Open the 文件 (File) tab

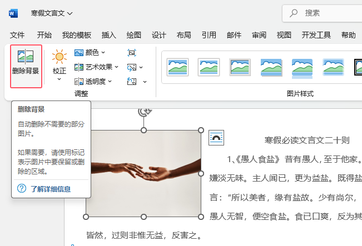point(17,35)
